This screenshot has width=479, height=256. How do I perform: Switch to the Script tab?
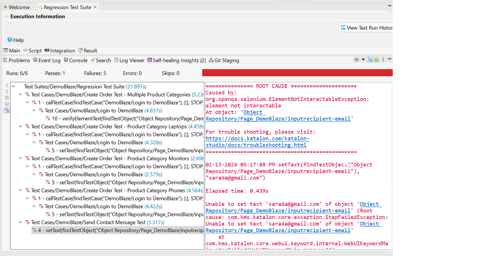pyautogui.click(x=32, y=51)
